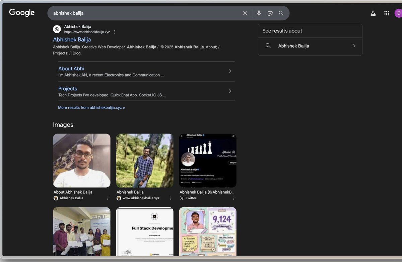Start voice search with microphone icon
This screenshot has height=262, width=402.
pyautogui.click(x=259, y=13)
